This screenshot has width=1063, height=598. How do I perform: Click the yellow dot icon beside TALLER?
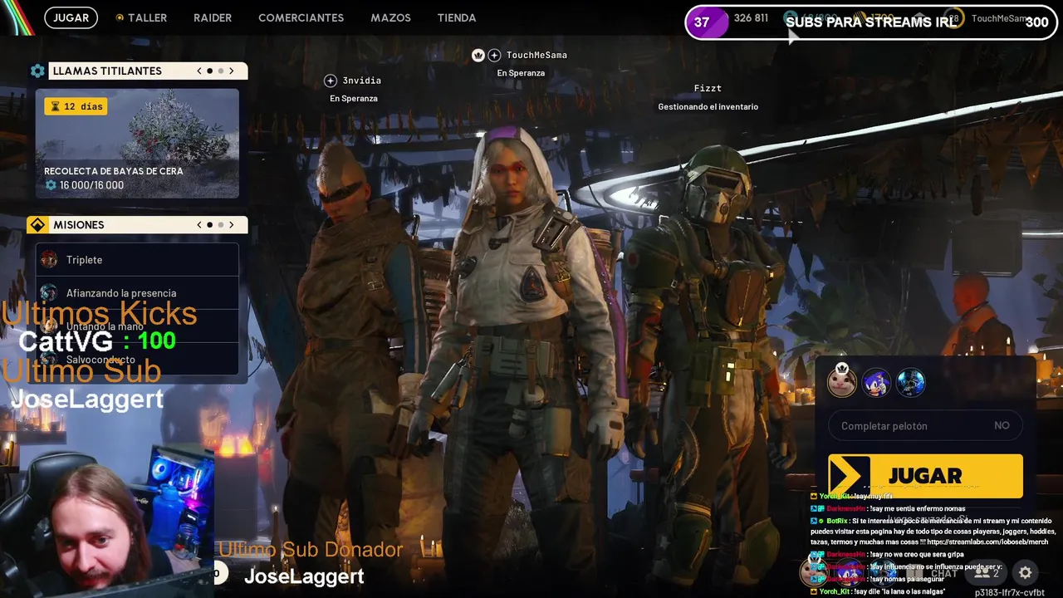pos(120,17)
